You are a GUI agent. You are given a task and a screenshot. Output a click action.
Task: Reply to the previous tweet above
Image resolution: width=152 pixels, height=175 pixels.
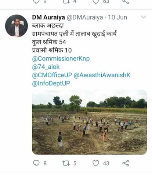(36, 1)
